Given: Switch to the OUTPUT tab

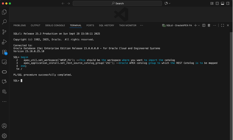Looking at the screenshot, I should pyautogui.click(x=36, y=26).
